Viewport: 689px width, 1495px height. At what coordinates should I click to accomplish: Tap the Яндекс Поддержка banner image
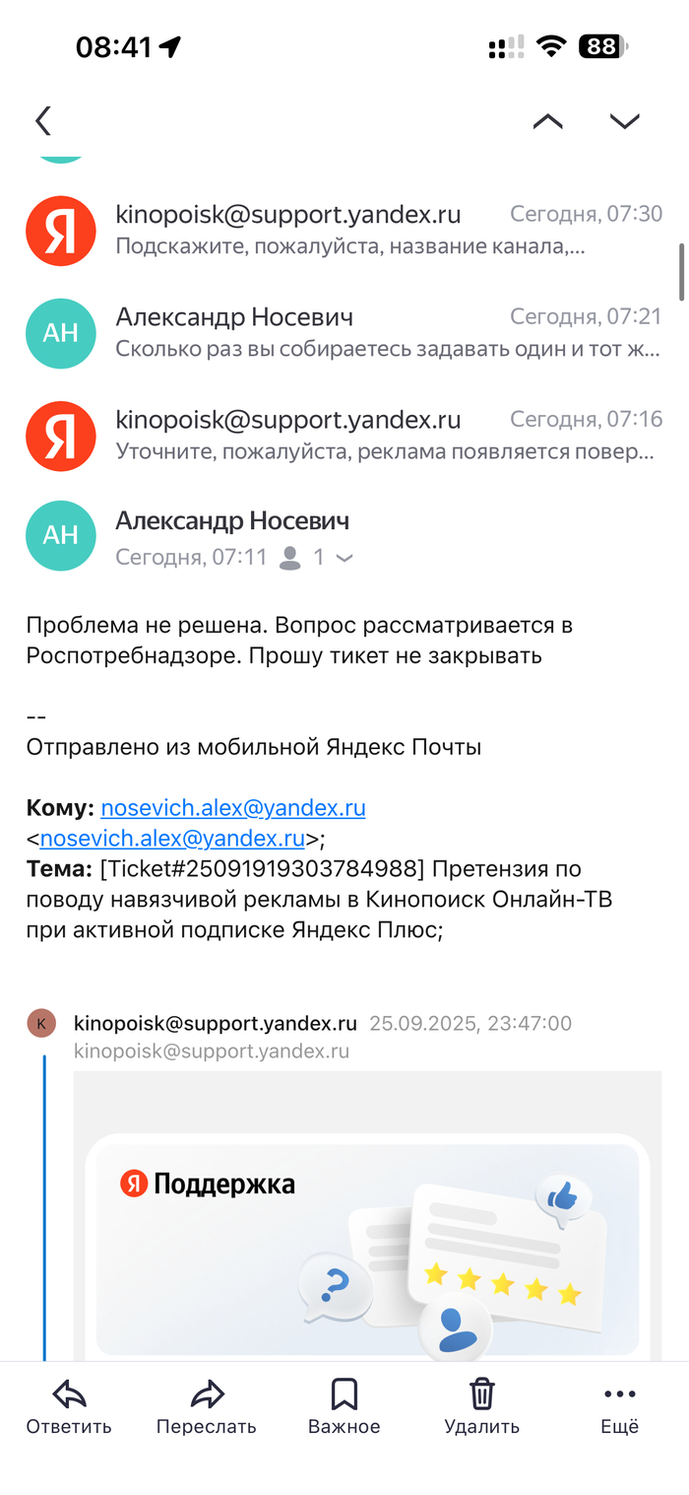(x=367, y=1249)
